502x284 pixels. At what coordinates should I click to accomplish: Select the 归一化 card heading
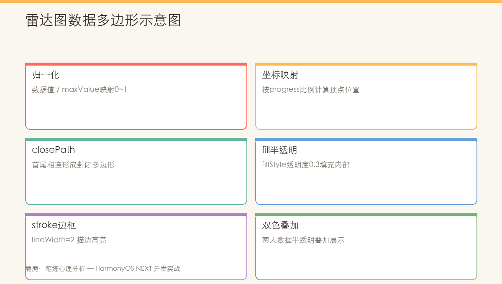(46, 75)
